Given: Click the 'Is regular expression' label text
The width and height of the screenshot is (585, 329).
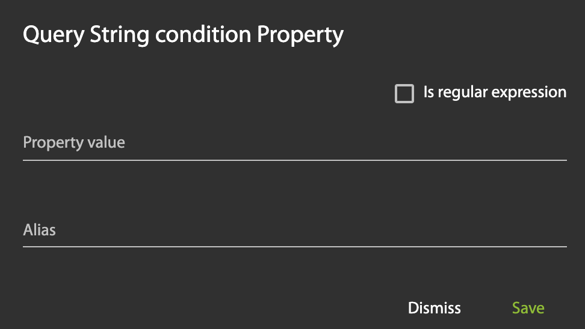Looking at the screenshot, I should 495,92.
